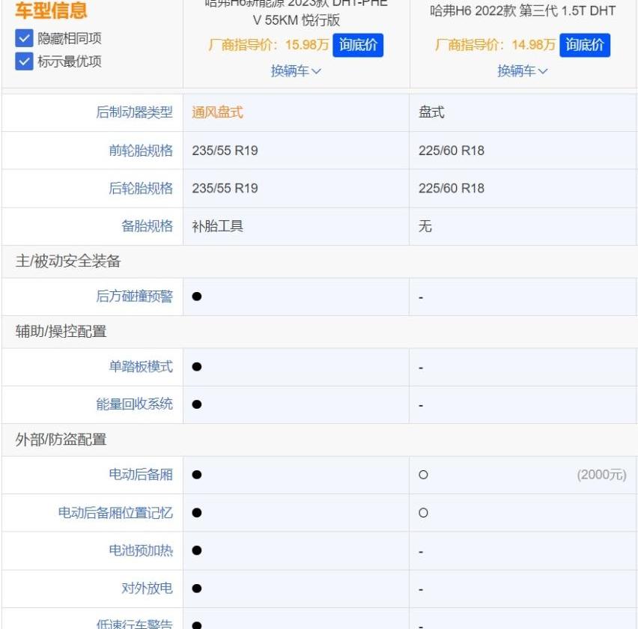Image resolution: width=638 pixels, height=629 pixels.
Task: Open the 电动后备厢位置记忆 parameter link
Action: pos(115,513)
